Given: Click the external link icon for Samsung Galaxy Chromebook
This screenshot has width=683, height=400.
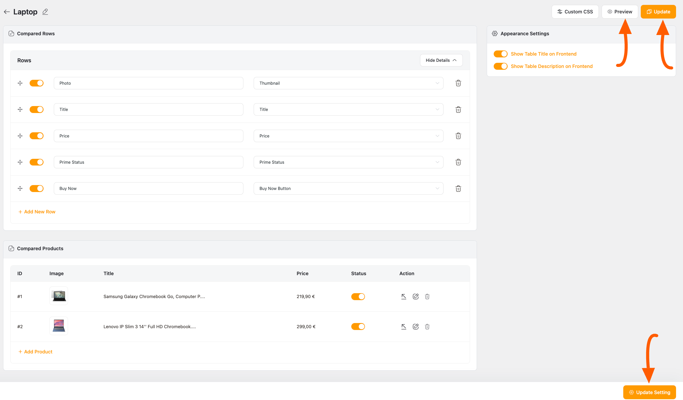Looking at the screenshot, I should tap(403, 296).
